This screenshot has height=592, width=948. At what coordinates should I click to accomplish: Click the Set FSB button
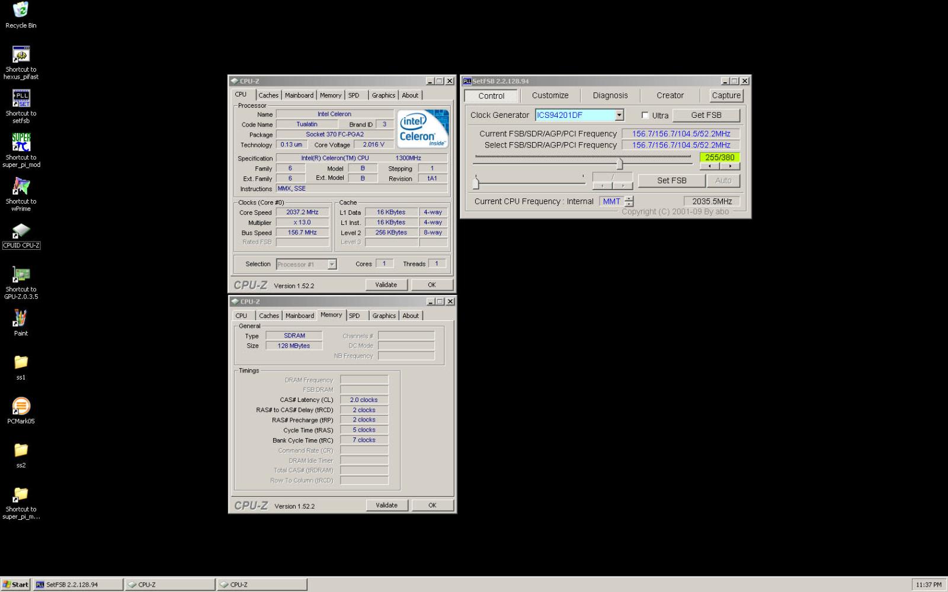(x=671, y=181)
